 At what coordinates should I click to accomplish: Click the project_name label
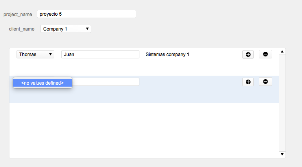coord(18,15)
